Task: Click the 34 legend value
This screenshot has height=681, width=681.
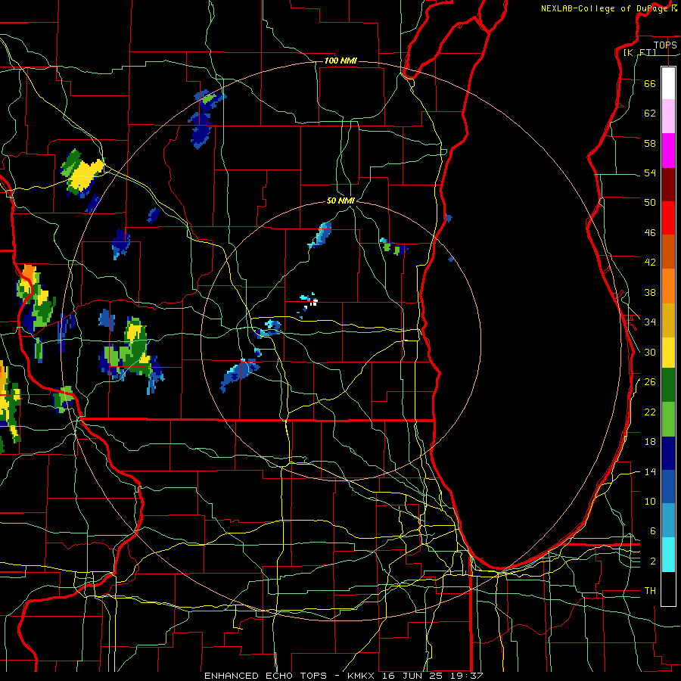Action: [x=650, y=322]
